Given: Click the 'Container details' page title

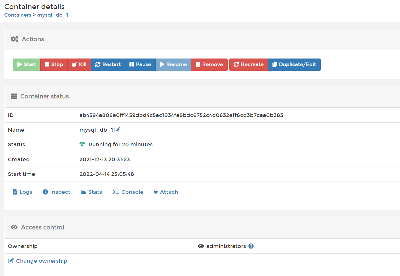Looking at the screenshot, I should click(x=35, y=6).
